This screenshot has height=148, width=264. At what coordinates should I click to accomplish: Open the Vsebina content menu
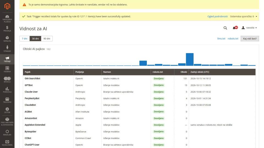(7, 69)
